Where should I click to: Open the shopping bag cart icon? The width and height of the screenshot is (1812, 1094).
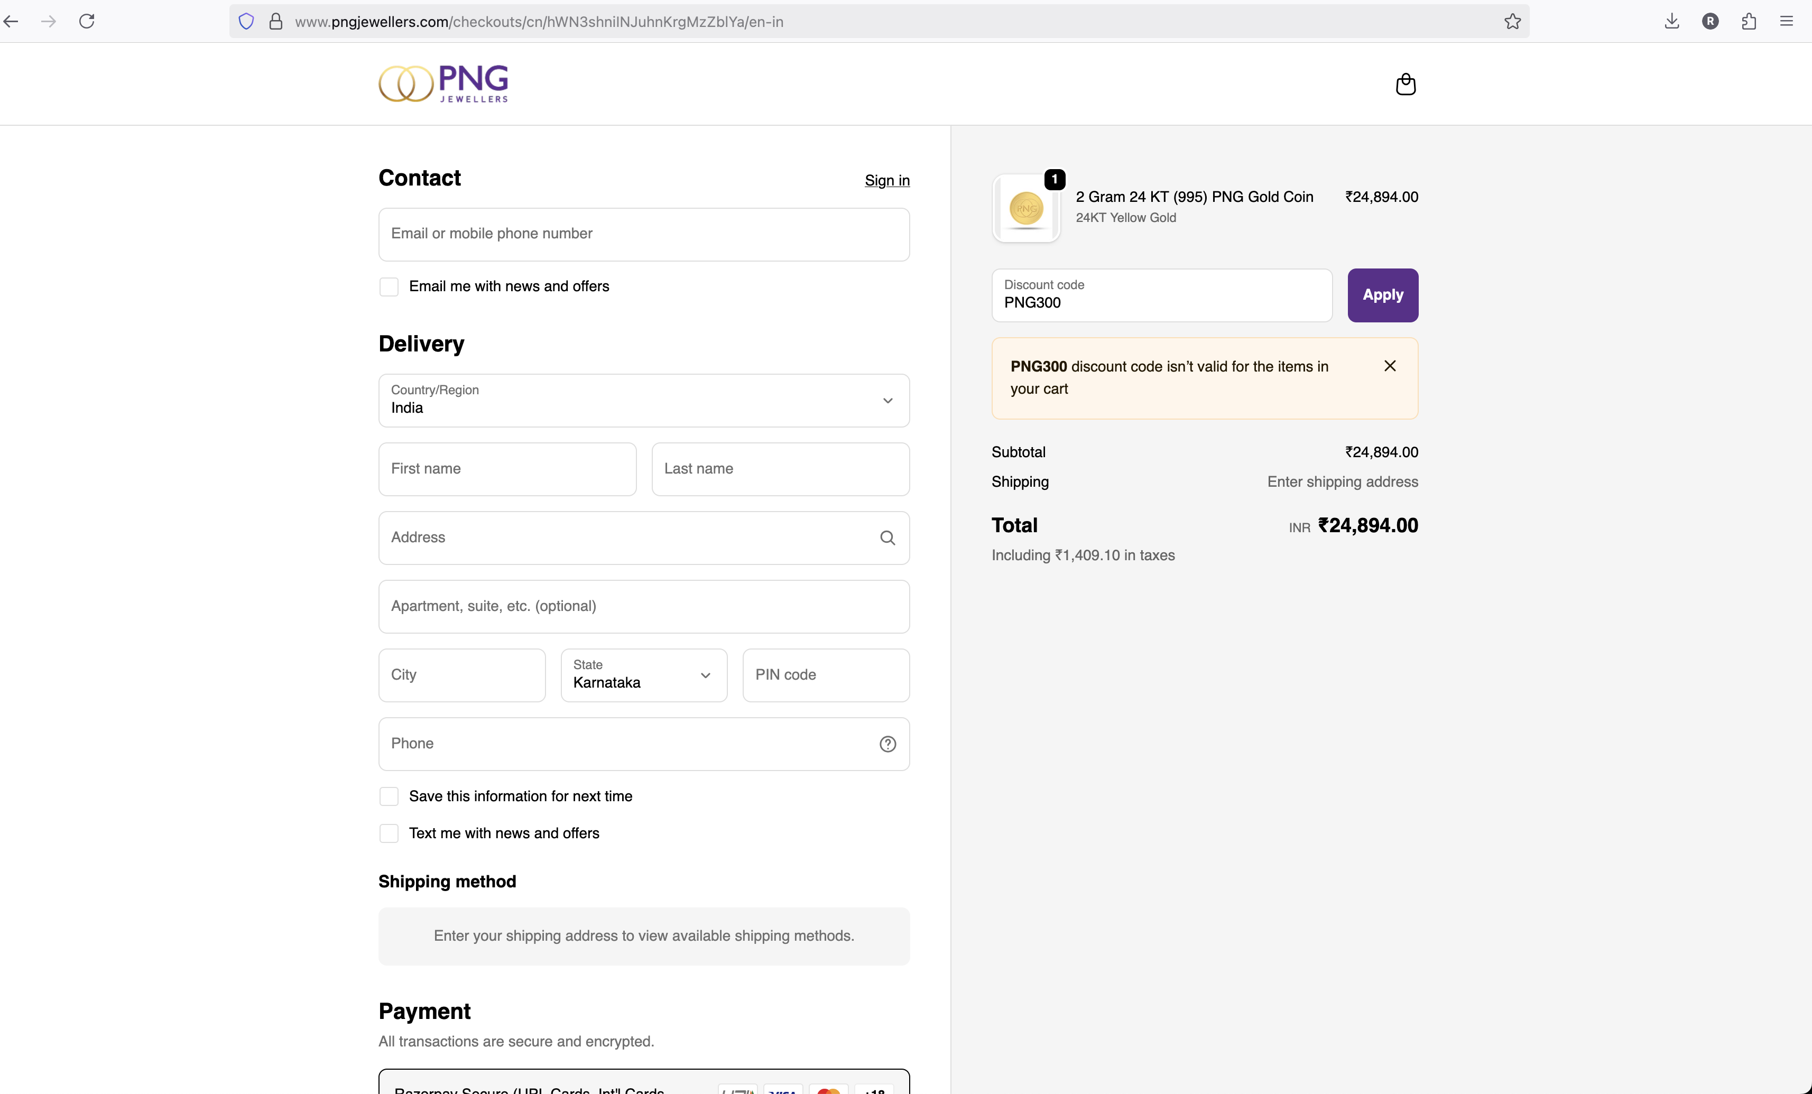(x=1406, y=84)
